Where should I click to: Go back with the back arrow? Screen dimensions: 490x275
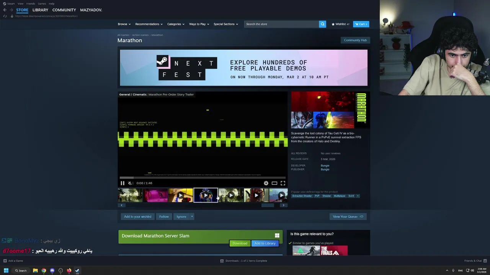[5, 10]
